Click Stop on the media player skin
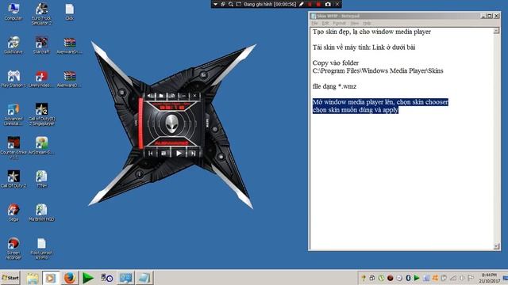 [x=164, y=154]
